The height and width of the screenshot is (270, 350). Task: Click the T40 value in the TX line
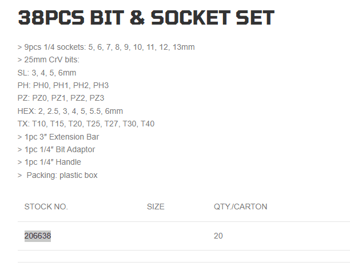[146, 124]
